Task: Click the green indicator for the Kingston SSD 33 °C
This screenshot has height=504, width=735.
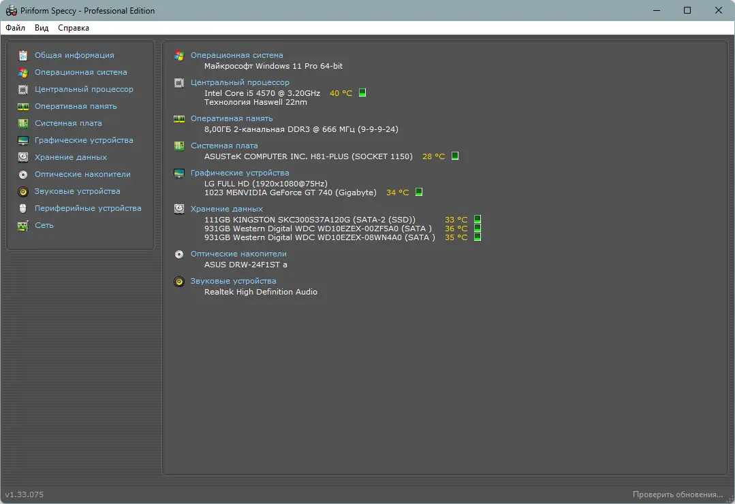Action: [478, 219]
